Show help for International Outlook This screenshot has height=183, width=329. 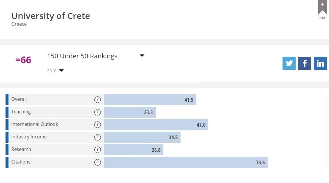[98, 125]
